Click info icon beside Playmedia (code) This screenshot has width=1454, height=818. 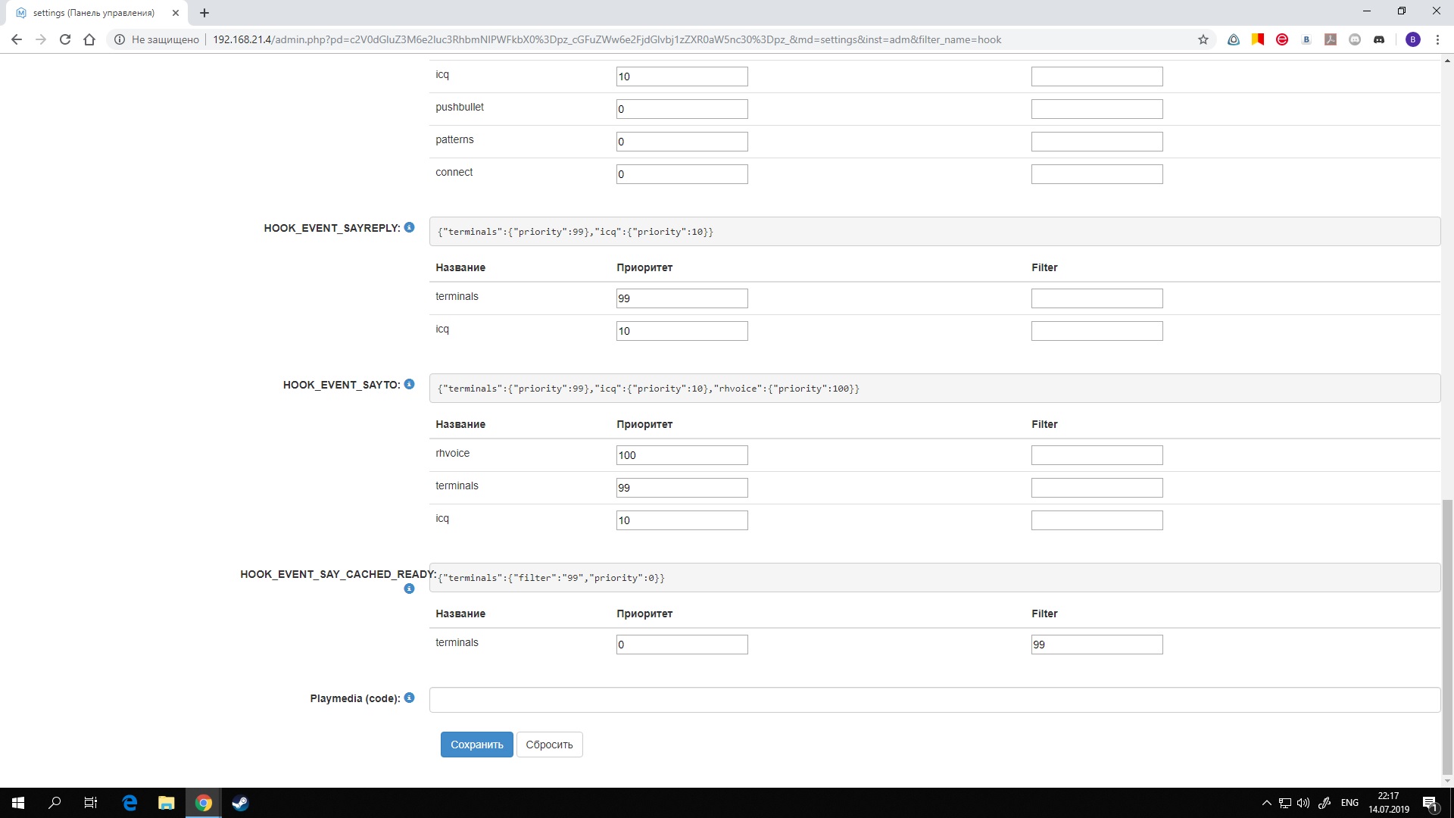(409, 698)
